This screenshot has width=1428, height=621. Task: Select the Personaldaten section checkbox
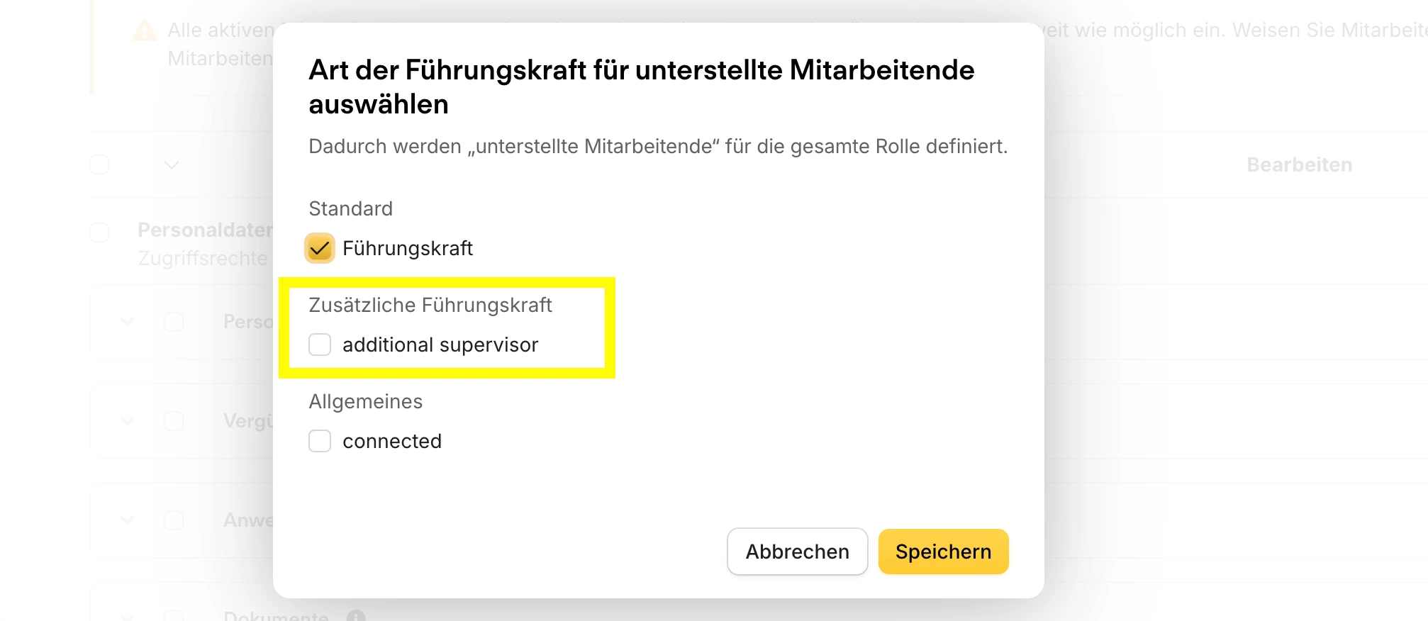(x=99, y=233)
